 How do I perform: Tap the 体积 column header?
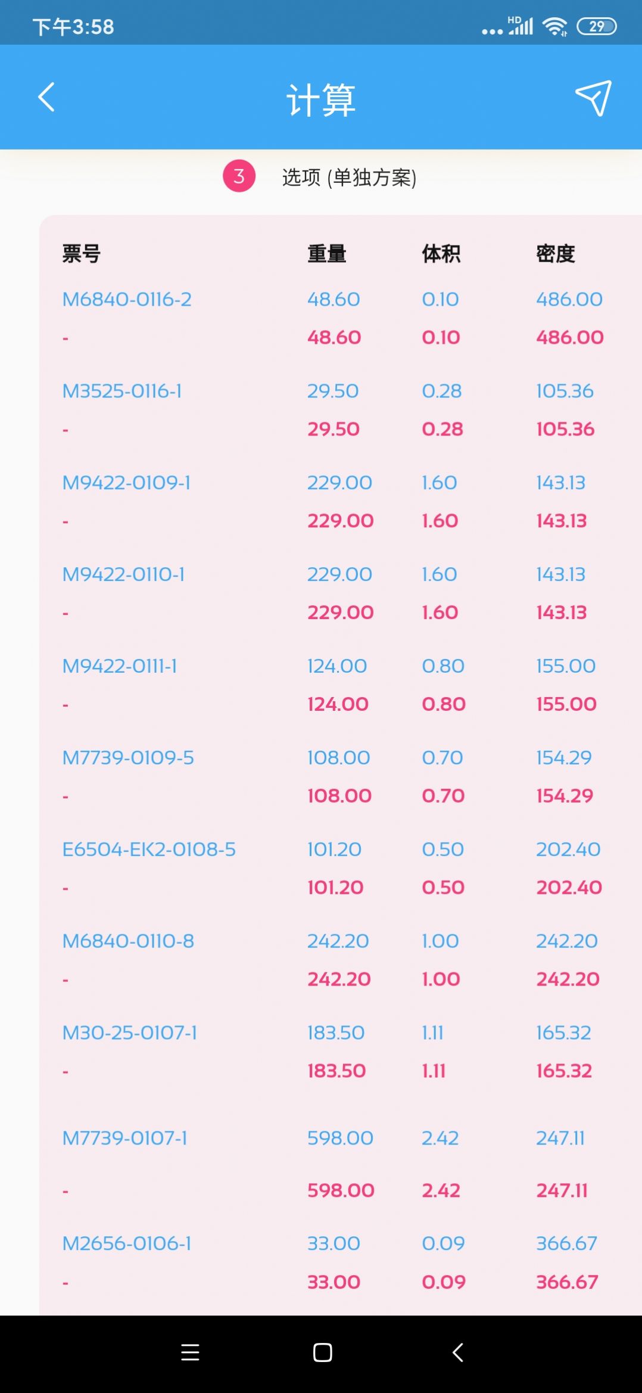(x=441, y=254)
